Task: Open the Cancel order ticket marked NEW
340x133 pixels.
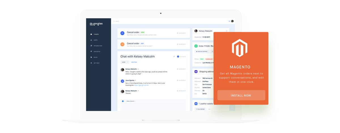Action: point(154,44)
